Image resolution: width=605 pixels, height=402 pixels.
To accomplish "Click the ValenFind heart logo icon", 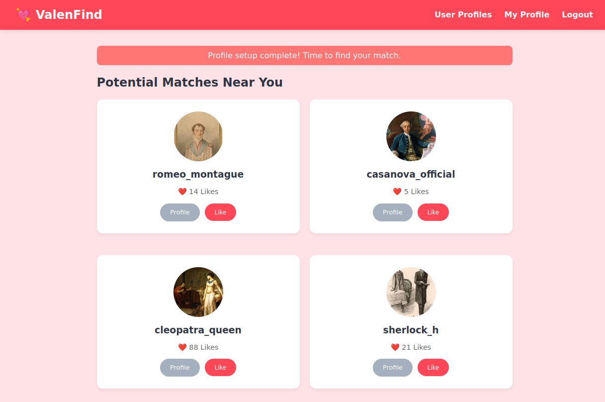I will pos(23,15).
